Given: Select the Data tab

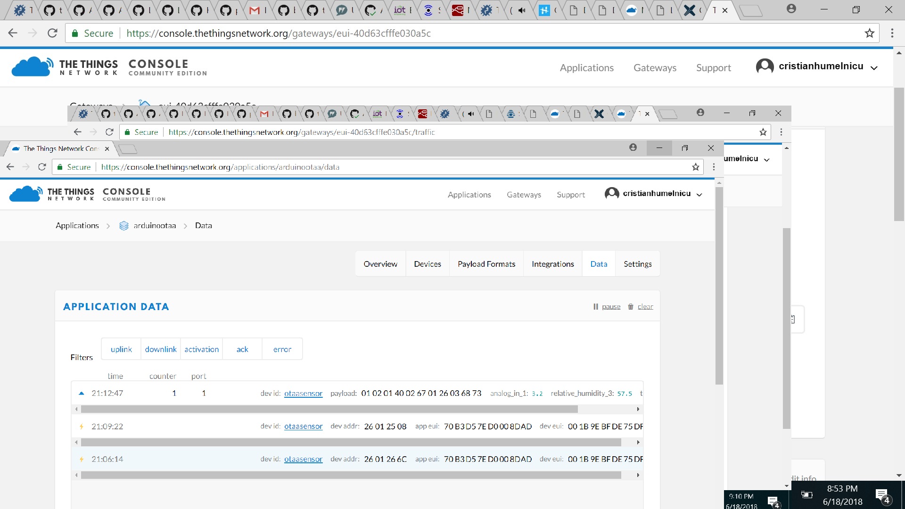Looking at the screenshot, I should (599, 264).
